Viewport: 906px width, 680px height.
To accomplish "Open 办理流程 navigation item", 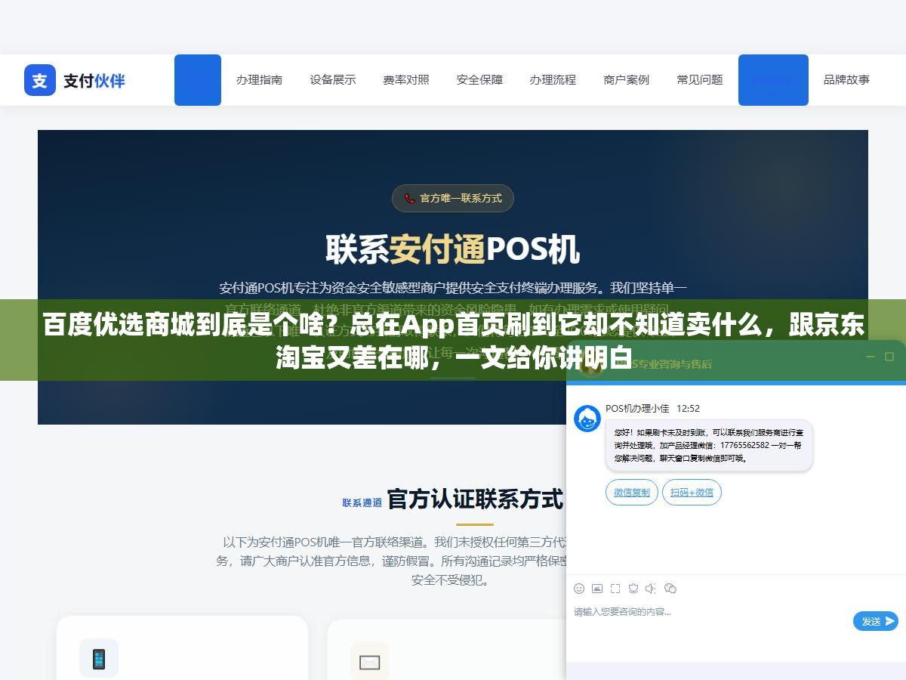I will [x=553, y=80].
